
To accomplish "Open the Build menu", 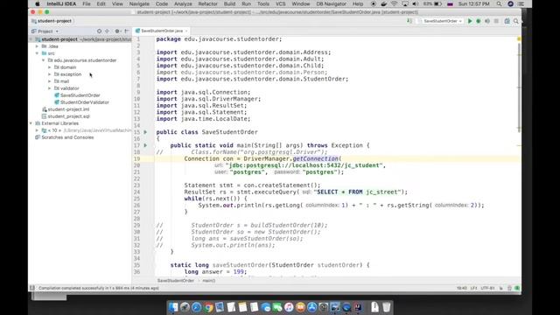I will point(229,3).
